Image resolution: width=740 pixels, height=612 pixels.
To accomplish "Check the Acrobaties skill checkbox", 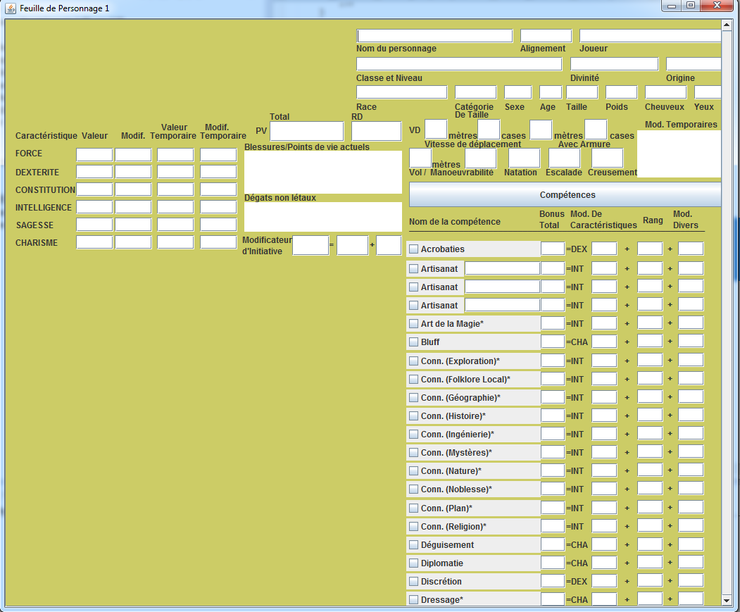I will (x=414, y=249).
